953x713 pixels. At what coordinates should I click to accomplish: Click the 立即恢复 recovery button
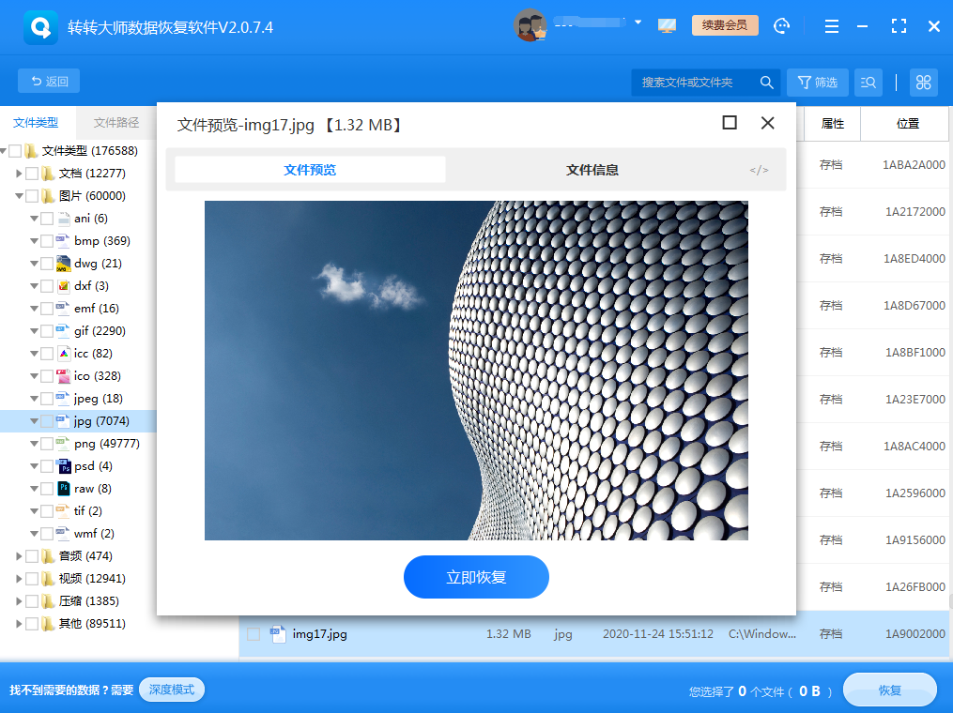476,577
